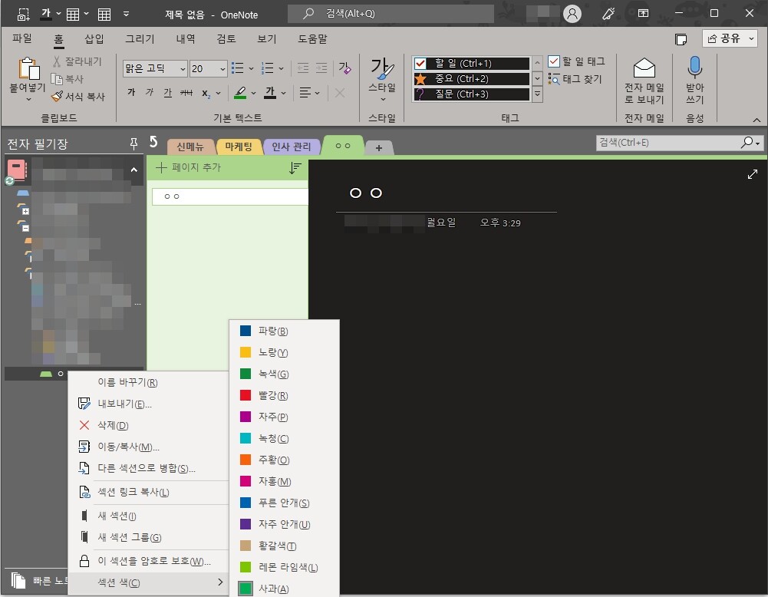
Task: Choose Password Protect This Section entry
Action: (148, 561)
